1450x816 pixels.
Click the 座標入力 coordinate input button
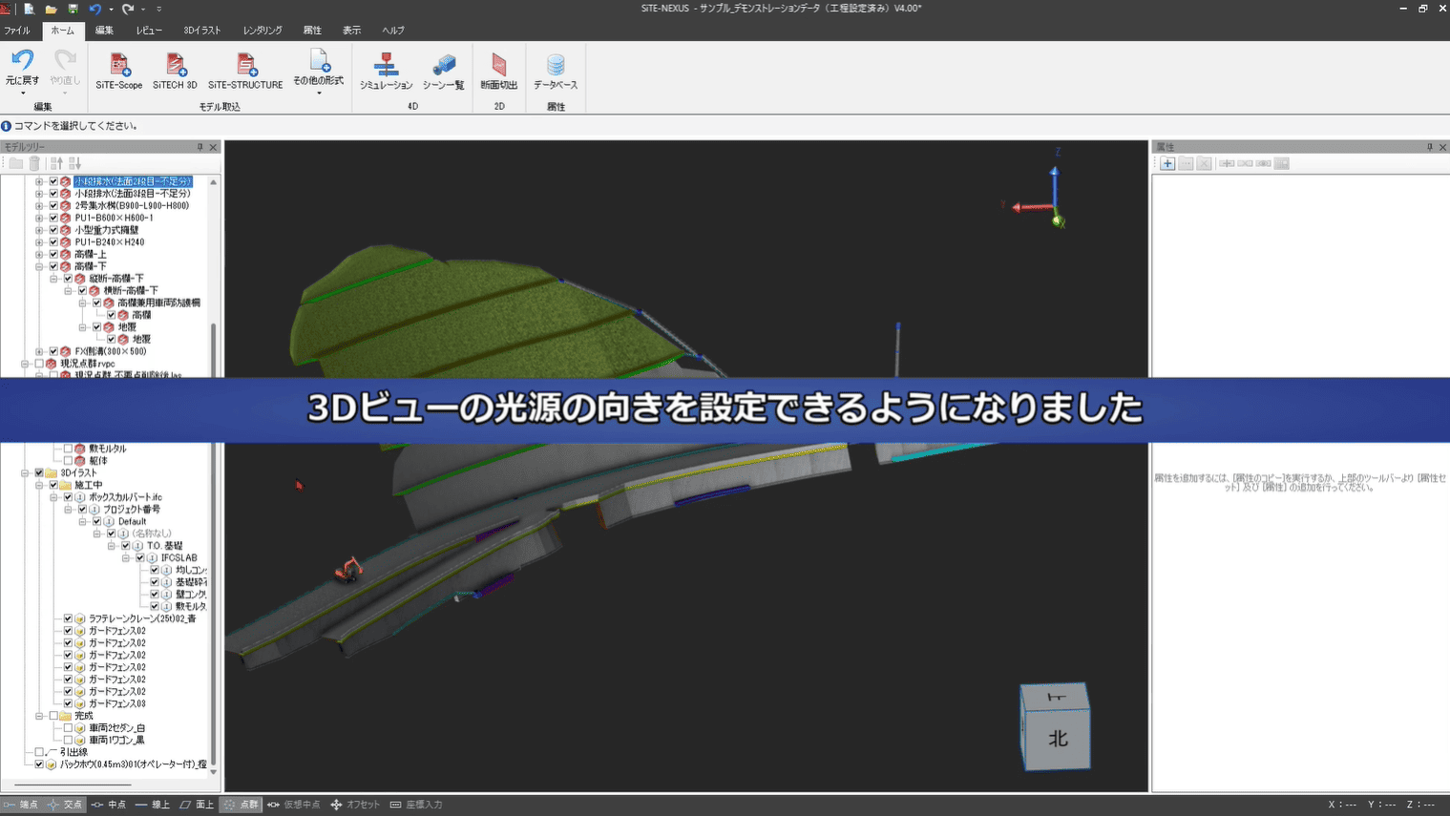click(416, 805)
